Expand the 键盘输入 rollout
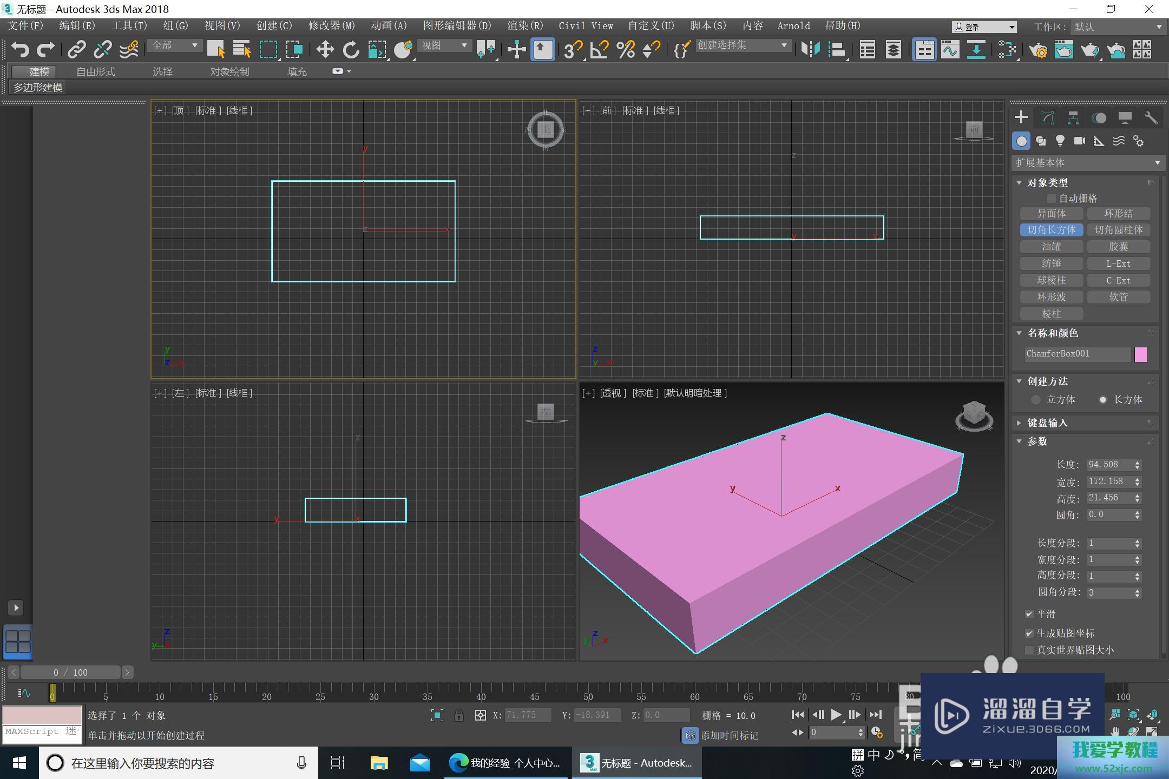The width and height of the screenshot is (1169, 779). (x=1047, y=423)
